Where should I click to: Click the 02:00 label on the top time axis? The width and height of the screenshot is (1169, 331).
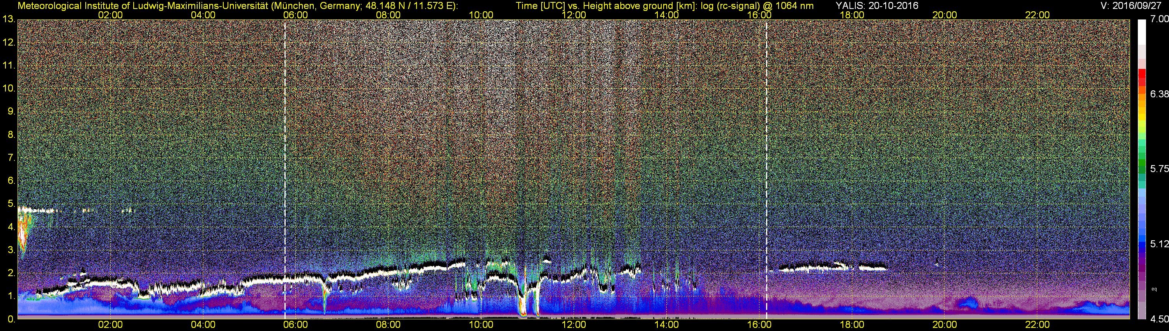point(110,15)
